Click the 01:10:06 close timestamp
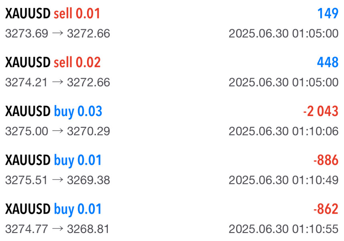 [283, 131]
